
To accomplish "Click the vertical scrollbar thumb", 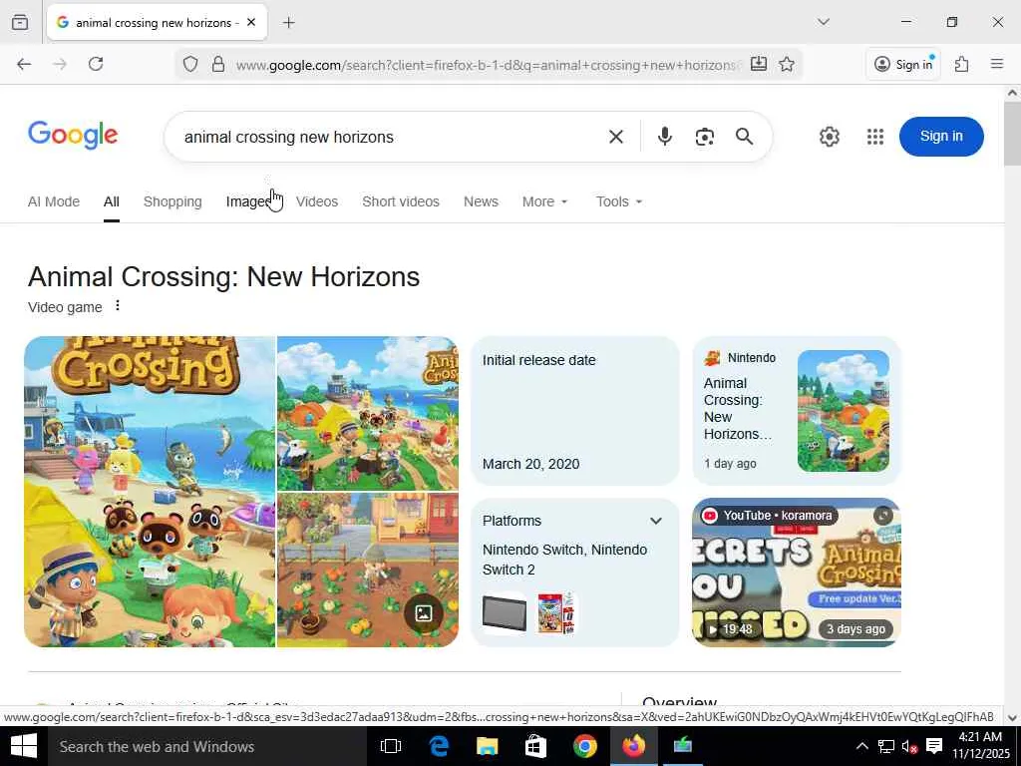I will tap(1013, 134).
